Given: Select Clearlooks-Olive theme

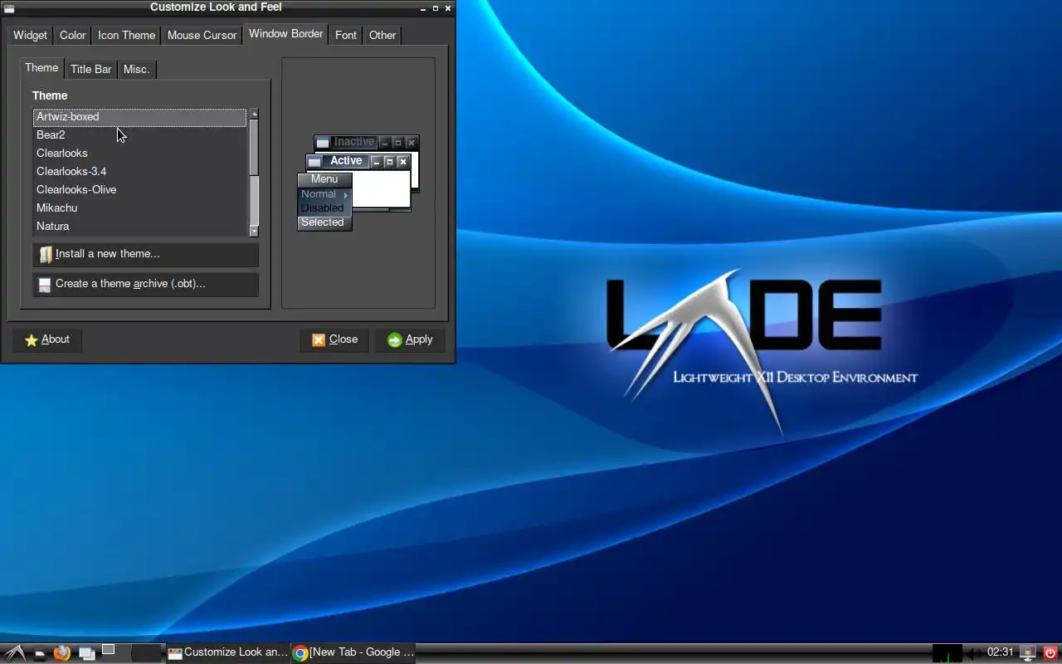Looking at the screenshot, I should click(x=139, y=190).
